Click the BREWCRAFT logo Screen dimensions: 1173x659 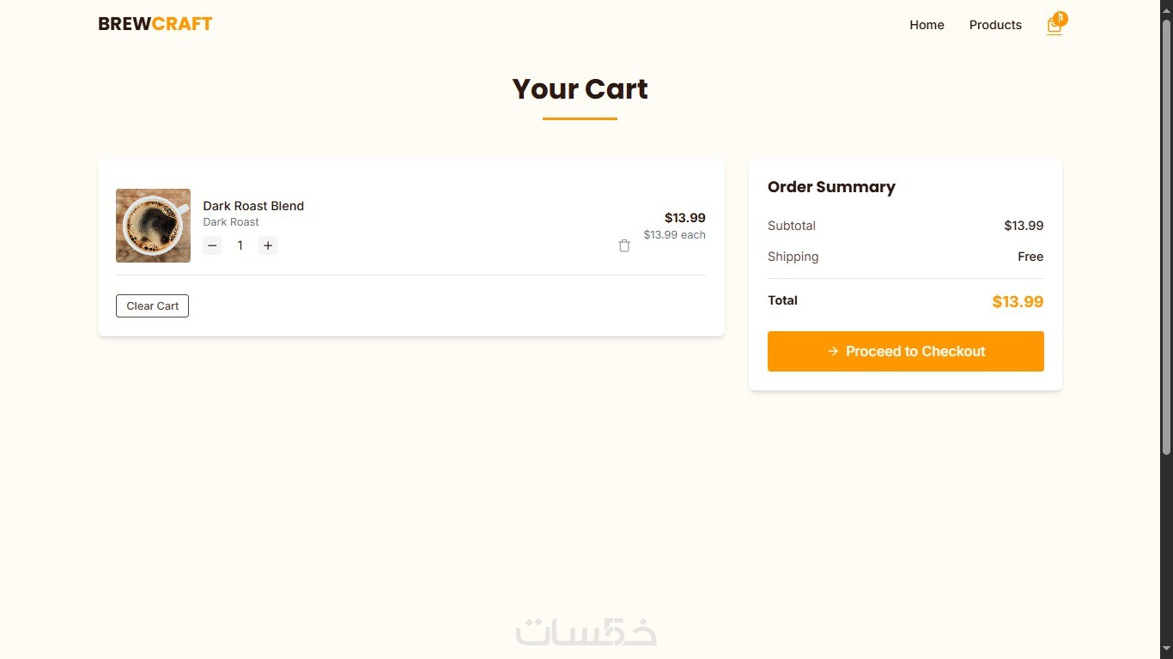[x=155, y=24]
